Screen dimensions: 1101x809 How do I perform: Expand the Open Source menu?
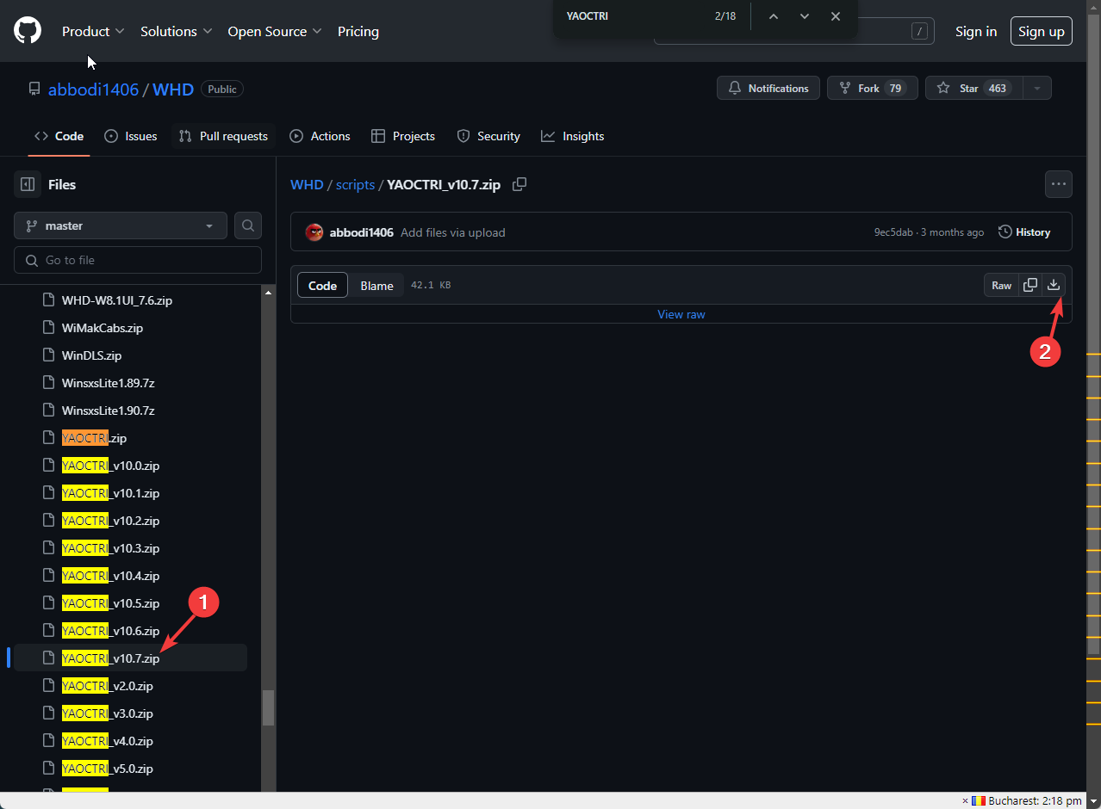[x=275, y=31]
